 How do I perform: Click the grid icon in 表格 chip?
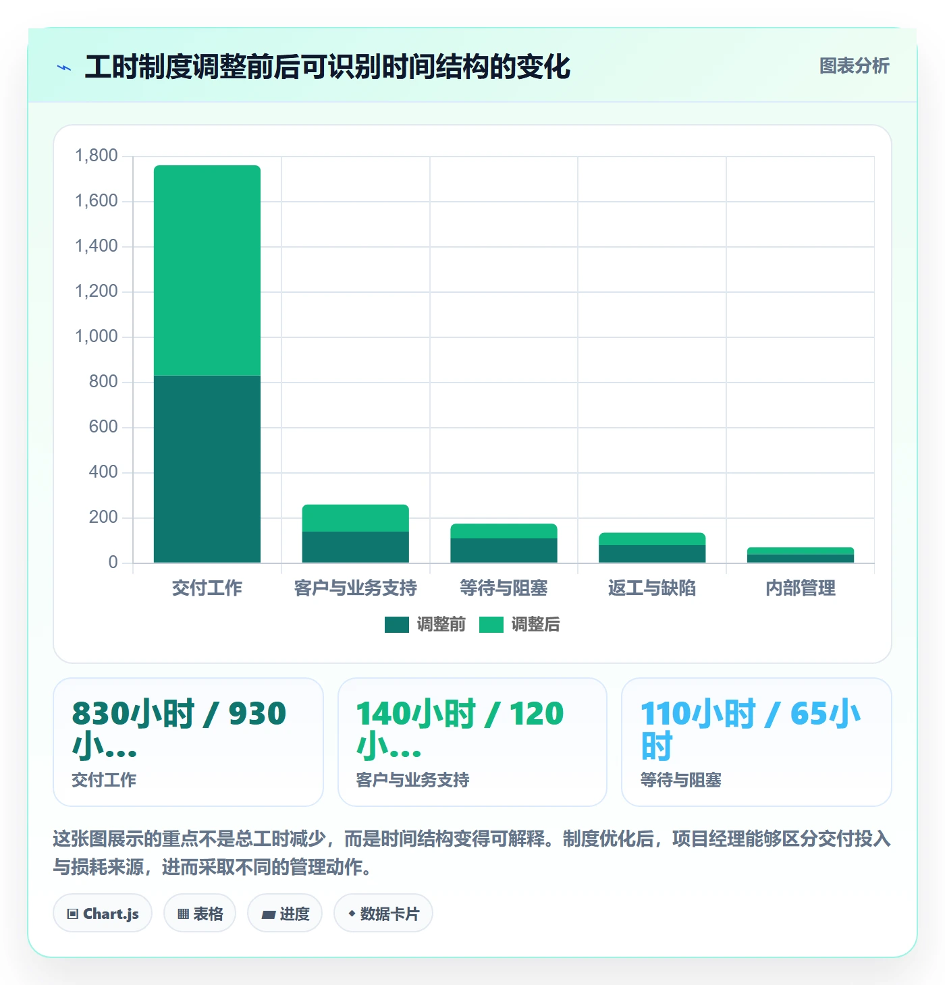pyautogui.click(x=183, y=914)
